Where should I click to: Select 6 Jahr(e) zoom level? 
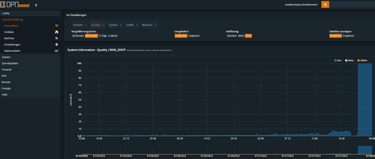click(x=113, y=36)
